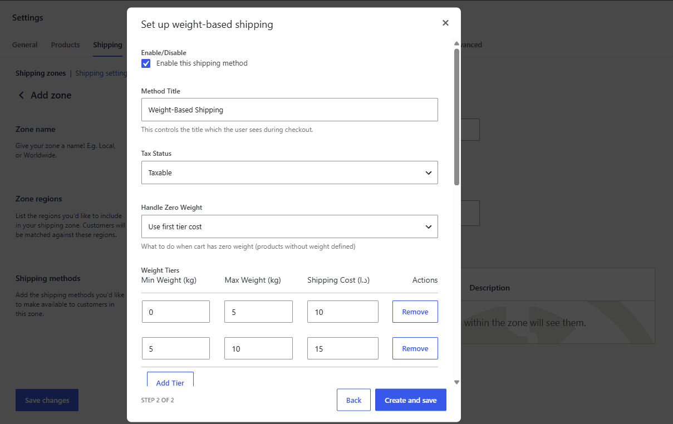The height and width of the screenshot is (424, 673).
Task: Click the Method Title input field
Action: point(289,110)
